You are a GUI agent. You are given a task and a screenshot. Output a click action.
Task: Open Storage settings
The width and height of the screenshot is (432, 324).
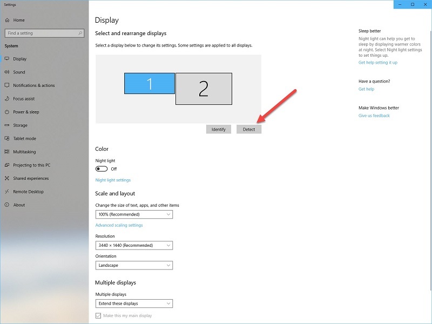coord(22,125)
